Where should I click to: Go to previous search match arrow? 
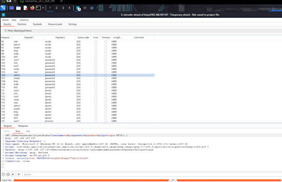coord(13,175)
